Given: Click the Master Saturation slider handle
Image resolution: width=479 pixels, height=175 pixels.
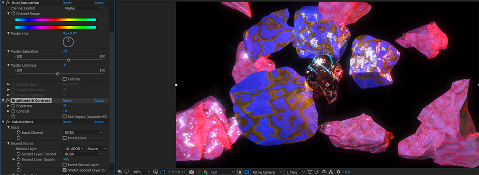Looking at the screenshot, I should (x=69, y=60).
